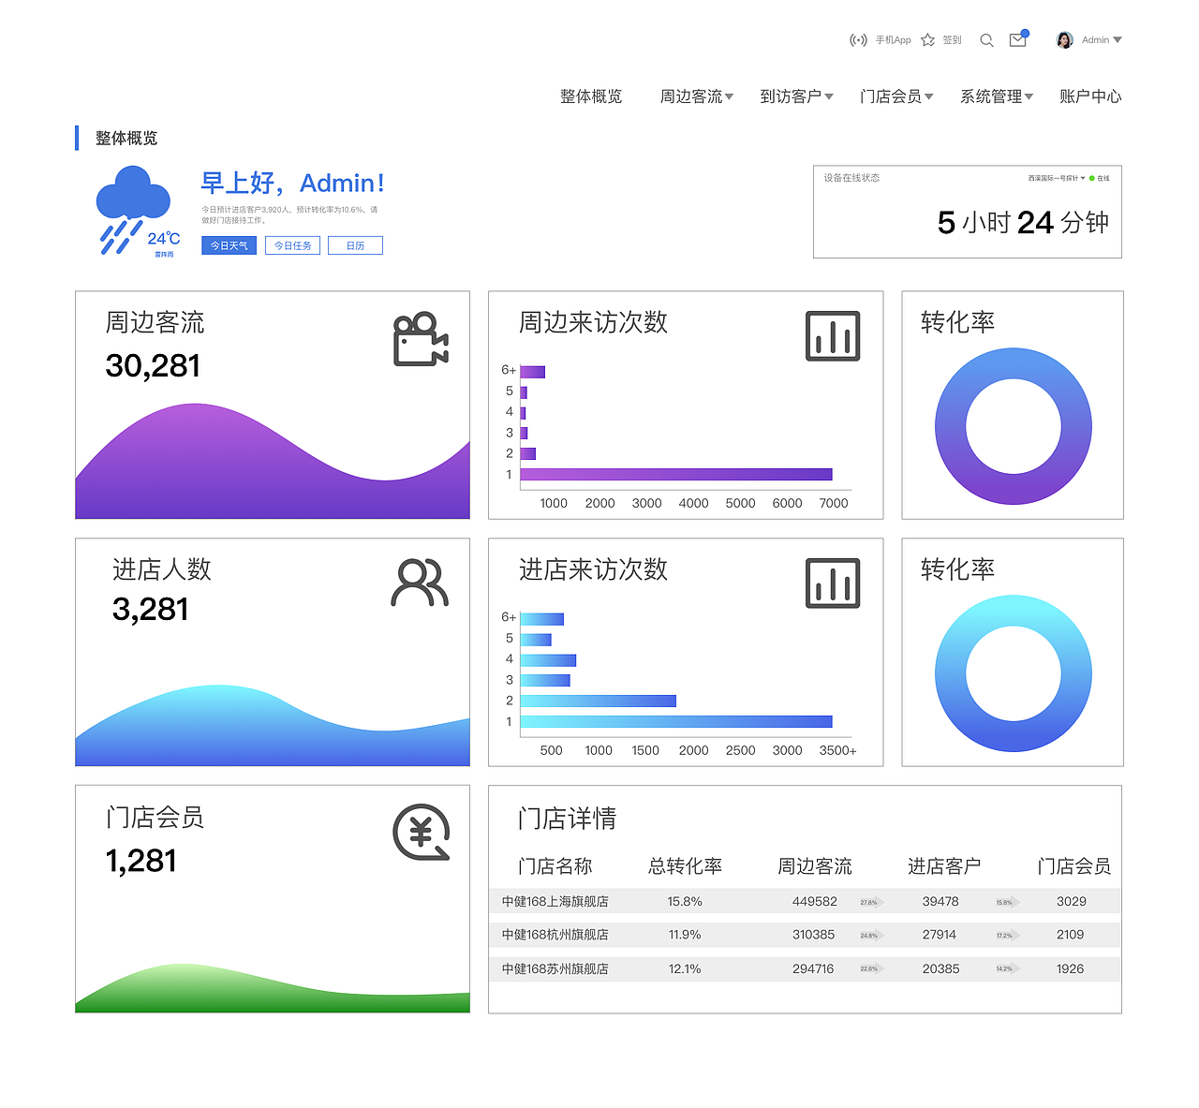Open the search magnifier icon

[x=986, y=40]
